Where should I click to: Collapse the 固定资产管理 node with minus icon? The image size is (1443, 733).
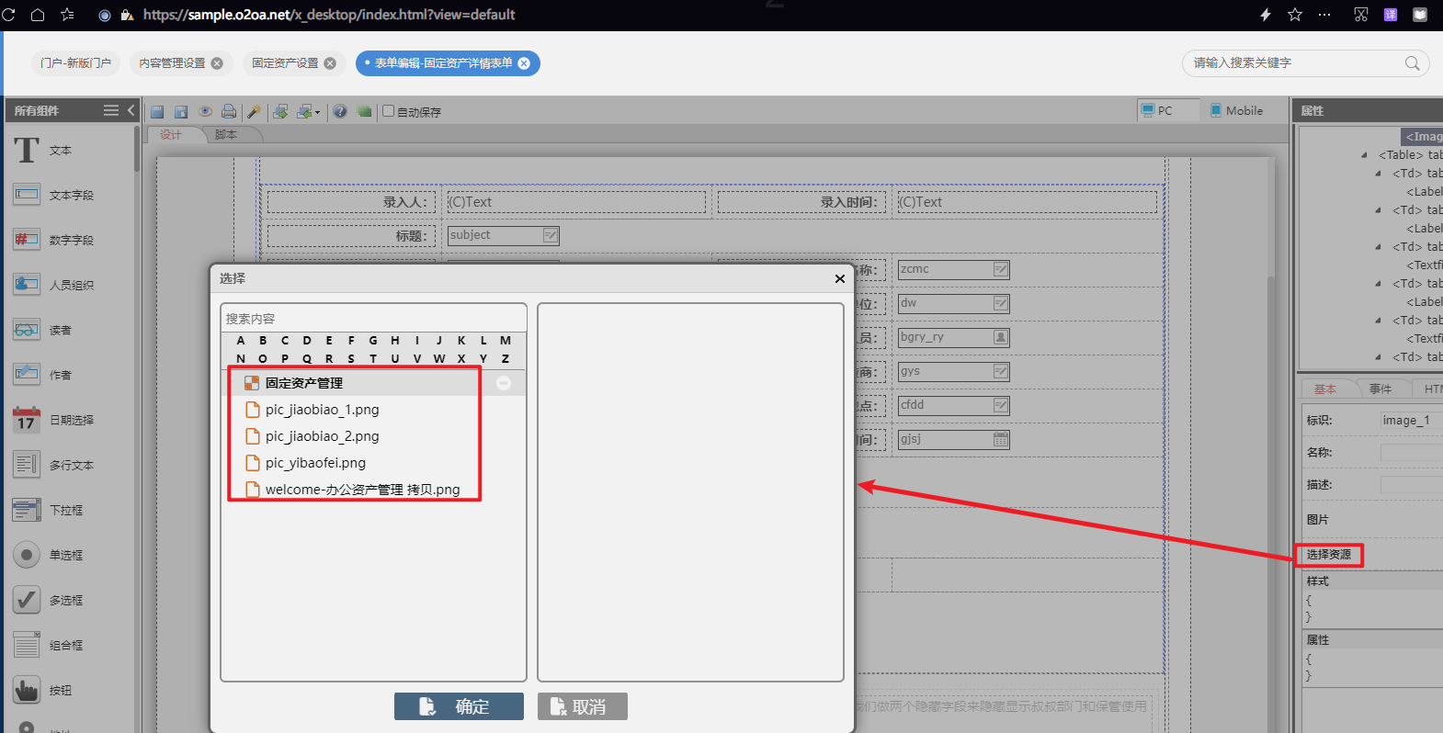pos(504,383)
